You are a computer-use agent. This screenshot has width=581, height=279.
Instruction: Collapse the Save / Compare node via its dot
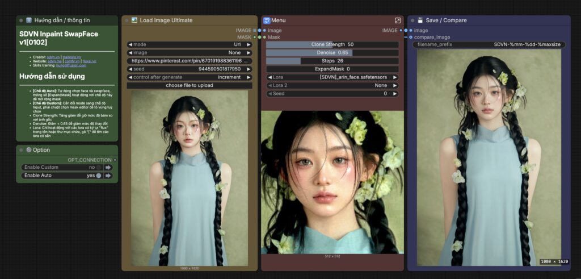point(412,20)
